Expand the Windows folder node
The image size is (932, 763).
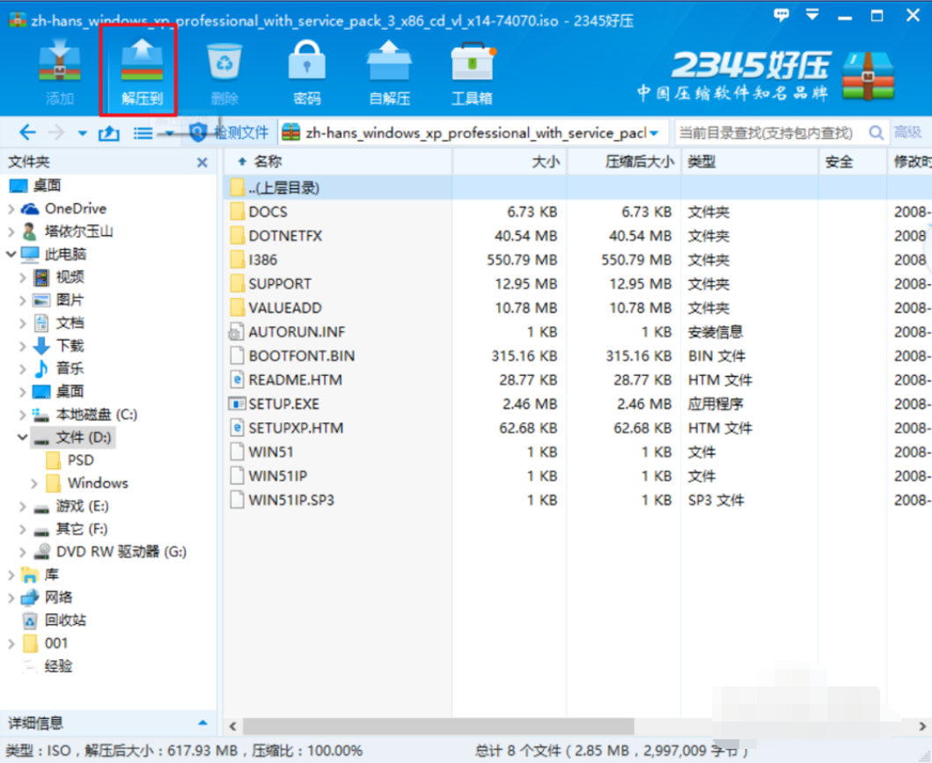34,484
